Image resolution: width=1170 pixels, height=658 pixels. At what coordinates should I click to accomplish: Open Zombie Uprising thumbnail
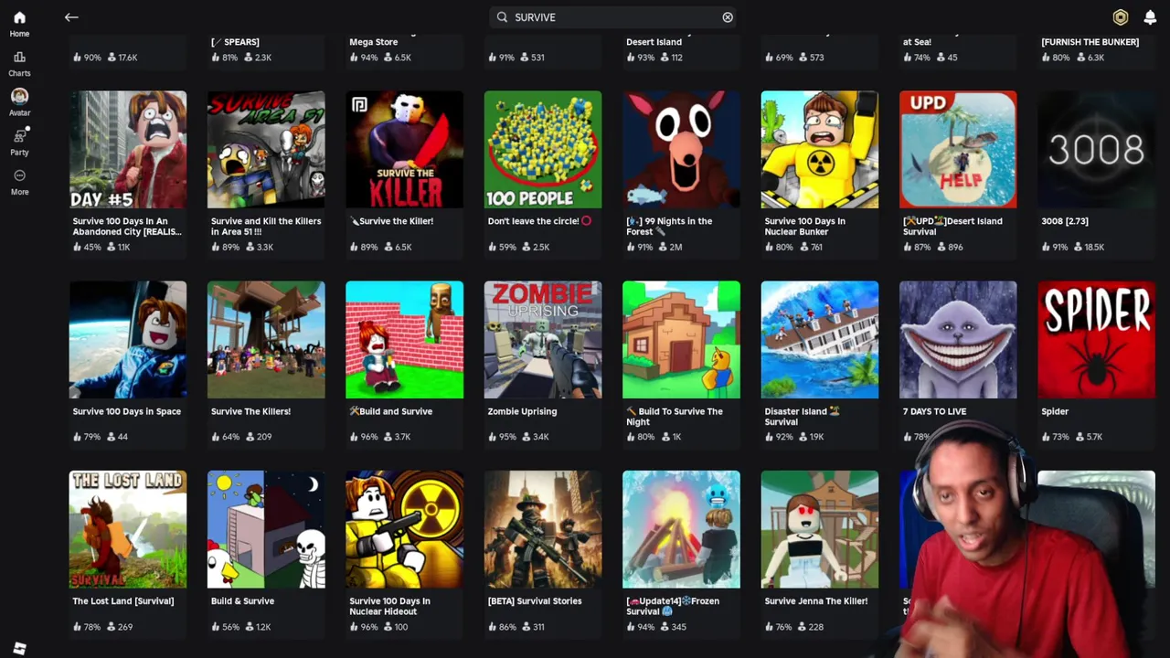(543, 339)
